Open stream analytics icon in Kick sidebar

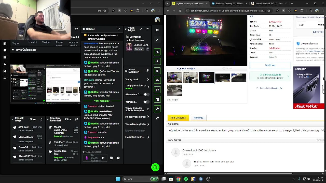click(5, 44)
